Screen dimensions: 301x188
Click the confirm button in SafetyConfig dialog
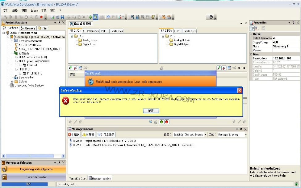click(151, 110)
